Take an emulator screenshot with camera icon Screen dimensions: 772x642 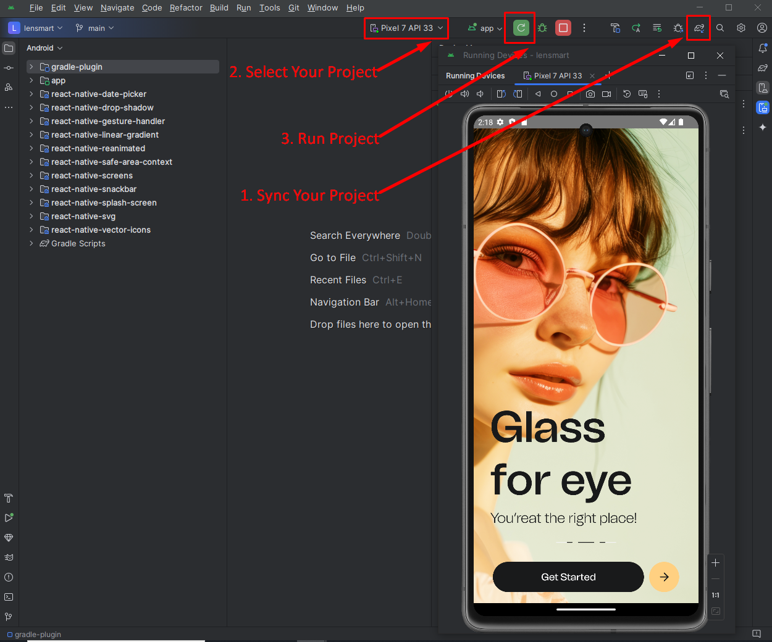click(x=590, y=94)
